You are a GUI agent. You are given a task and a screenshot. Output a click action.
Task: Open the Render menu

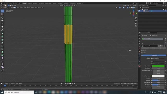point(10,3)
